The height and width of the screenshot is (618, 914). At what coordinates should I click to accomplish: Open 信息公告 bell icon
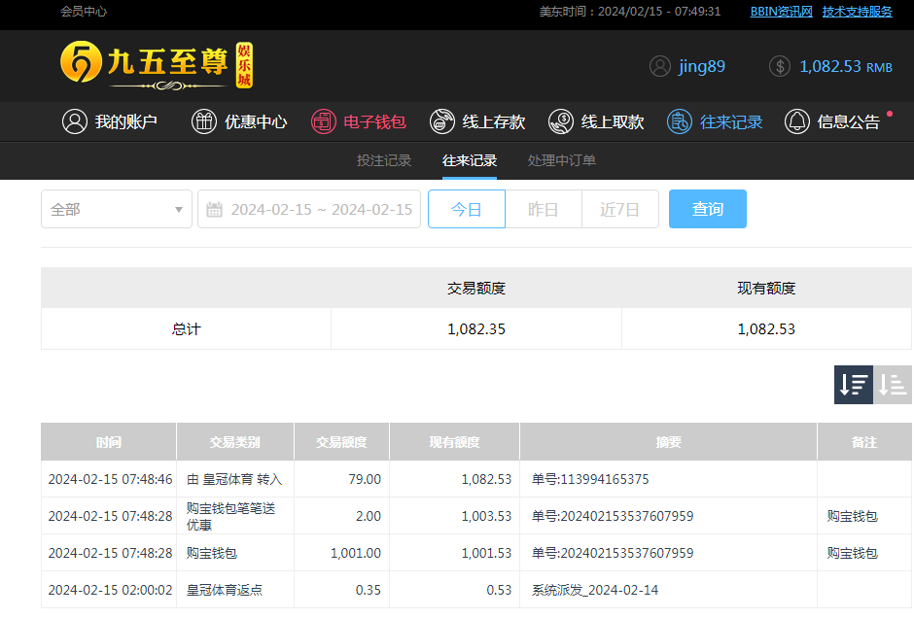click(797, 121)
